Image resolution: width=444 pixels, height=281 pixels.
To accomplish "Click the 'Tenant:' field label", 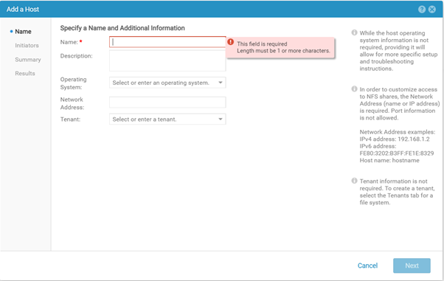I will pos(70,119).
